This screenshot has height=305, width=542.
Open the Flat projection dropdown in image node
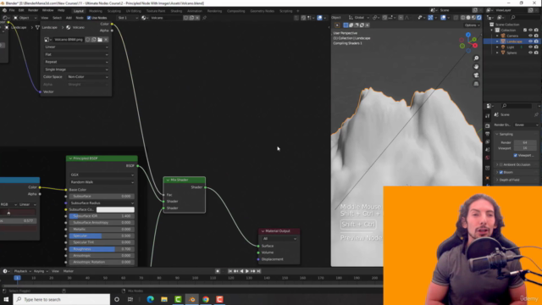[x=76, y=54]
